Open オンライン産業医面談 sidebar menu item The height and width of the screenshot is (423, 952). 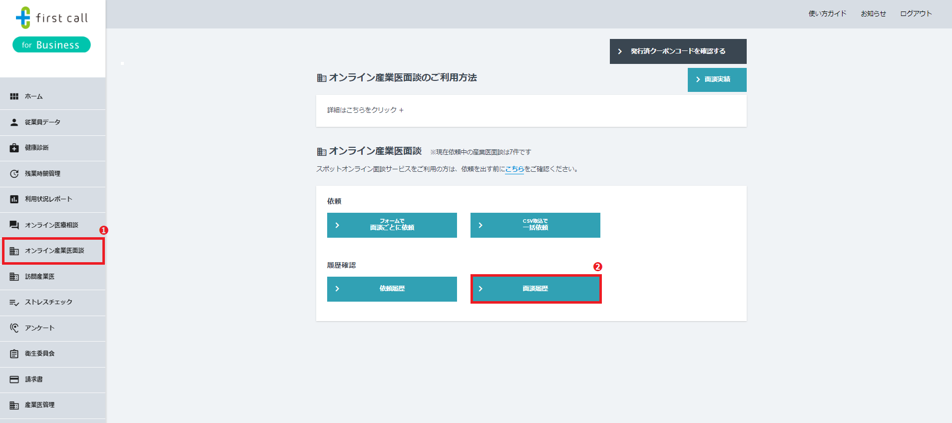[x=54, y=251]
